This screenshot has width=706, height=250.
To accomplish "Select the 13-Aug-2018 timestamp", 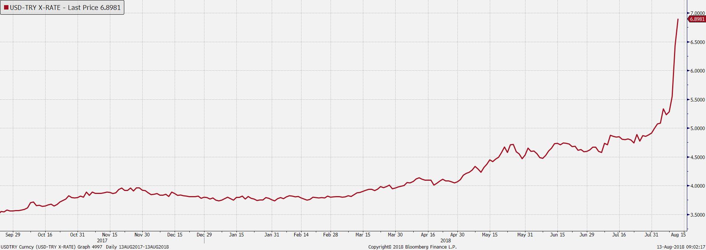I will tap(681, 247).
